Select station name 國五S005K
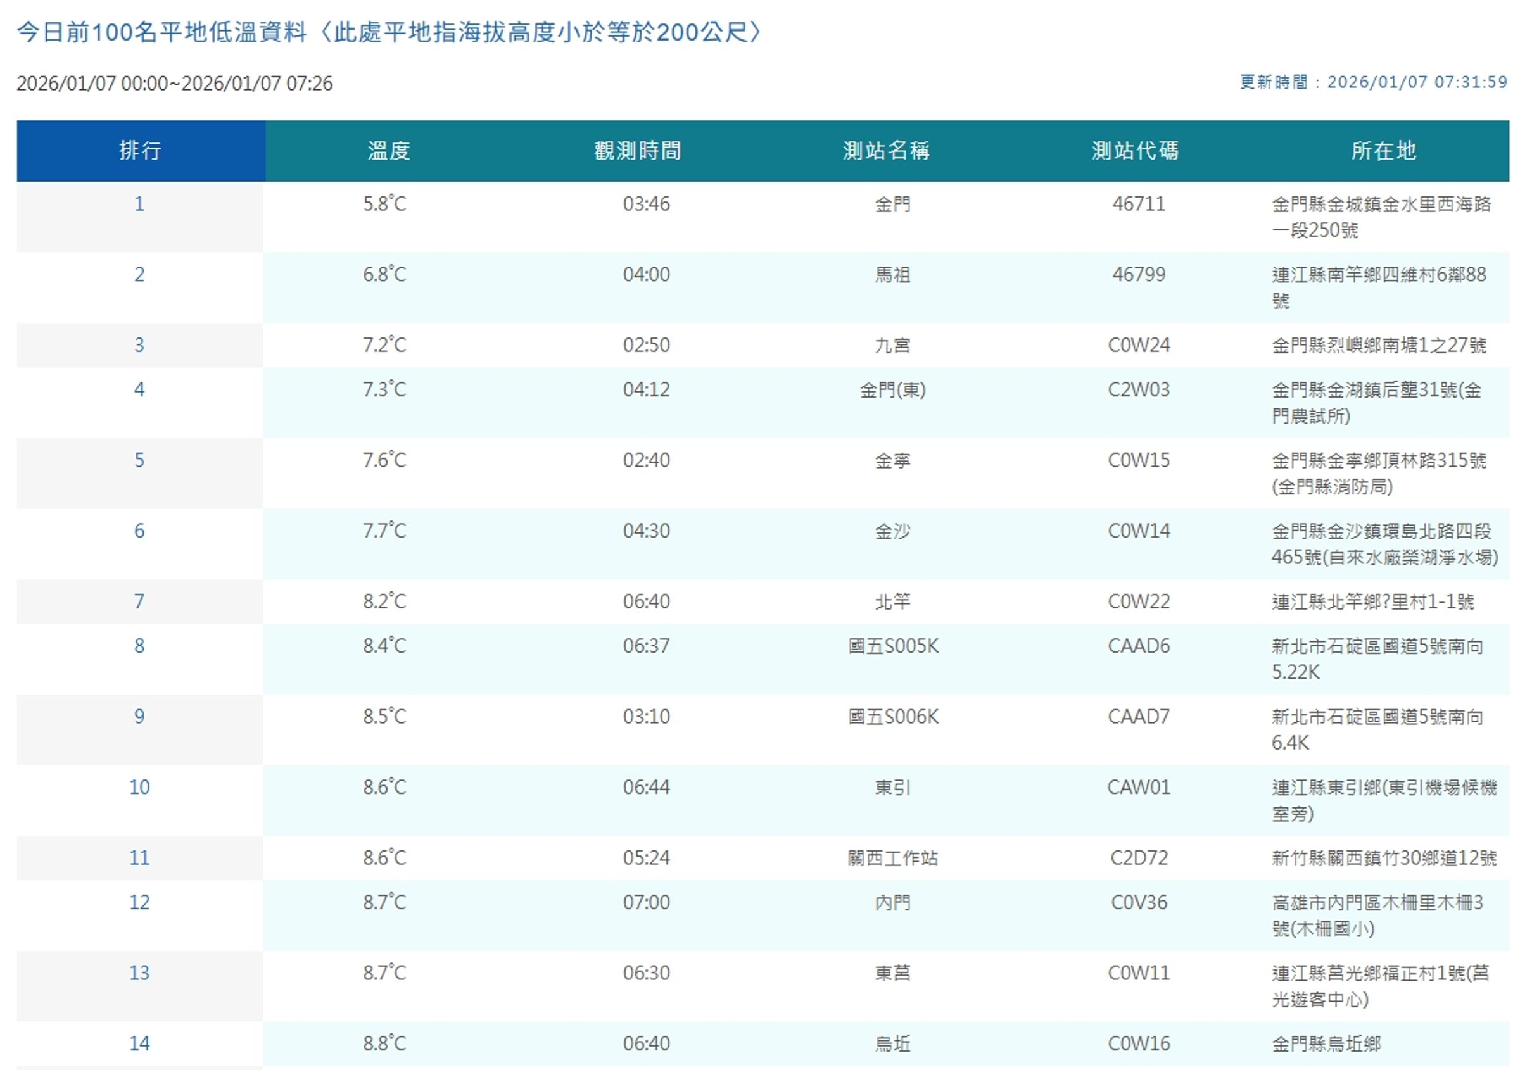Viewport: 1520px width, 1070px height. tap(893, 646)
